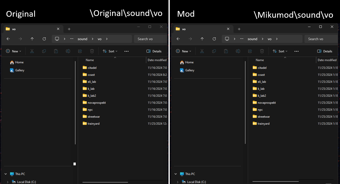Viewport: 340px width, 184px height.
Task: Open See more options menu in the Mod window
Action: coord(296,51)
